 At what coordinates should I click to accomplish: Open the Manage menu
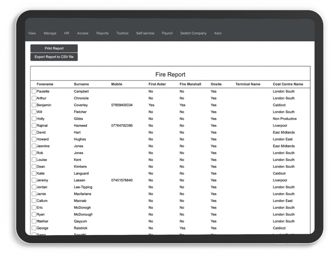click(50, 33)
